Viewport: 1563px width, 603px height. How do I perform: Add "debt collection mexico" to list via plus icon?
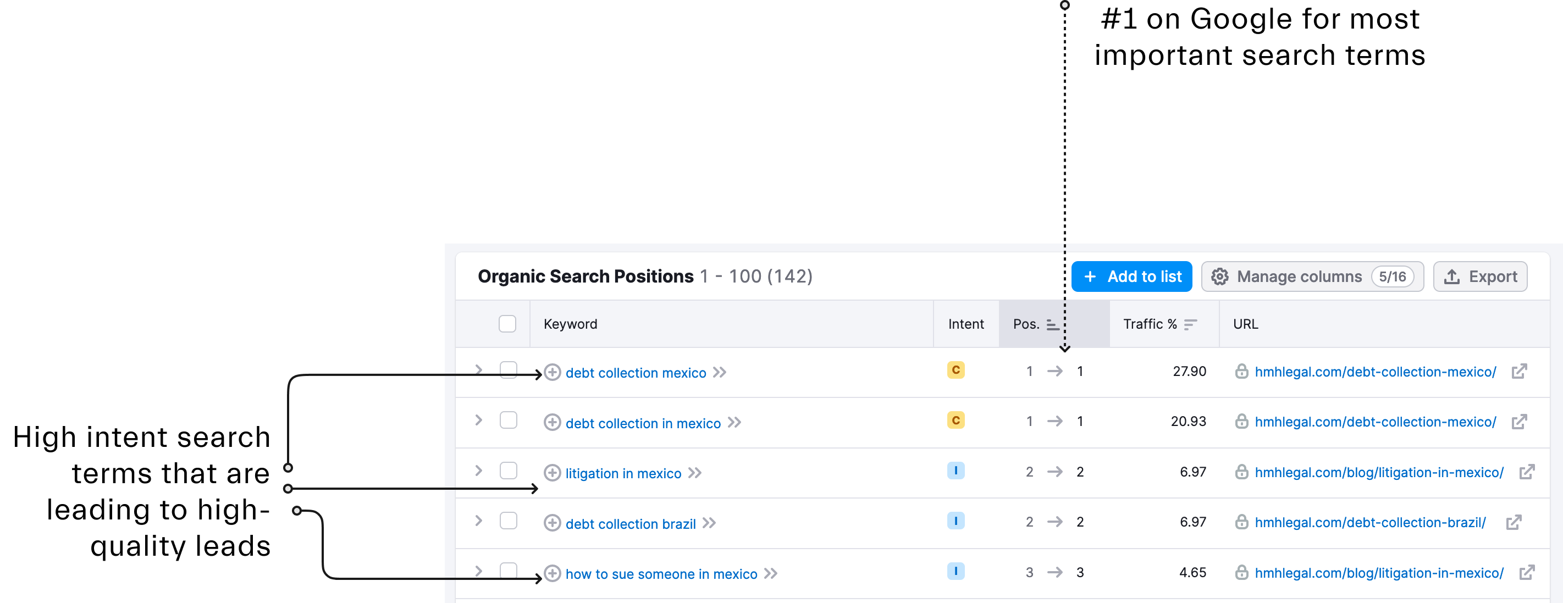pyautogui.click(x=553, y=372)
